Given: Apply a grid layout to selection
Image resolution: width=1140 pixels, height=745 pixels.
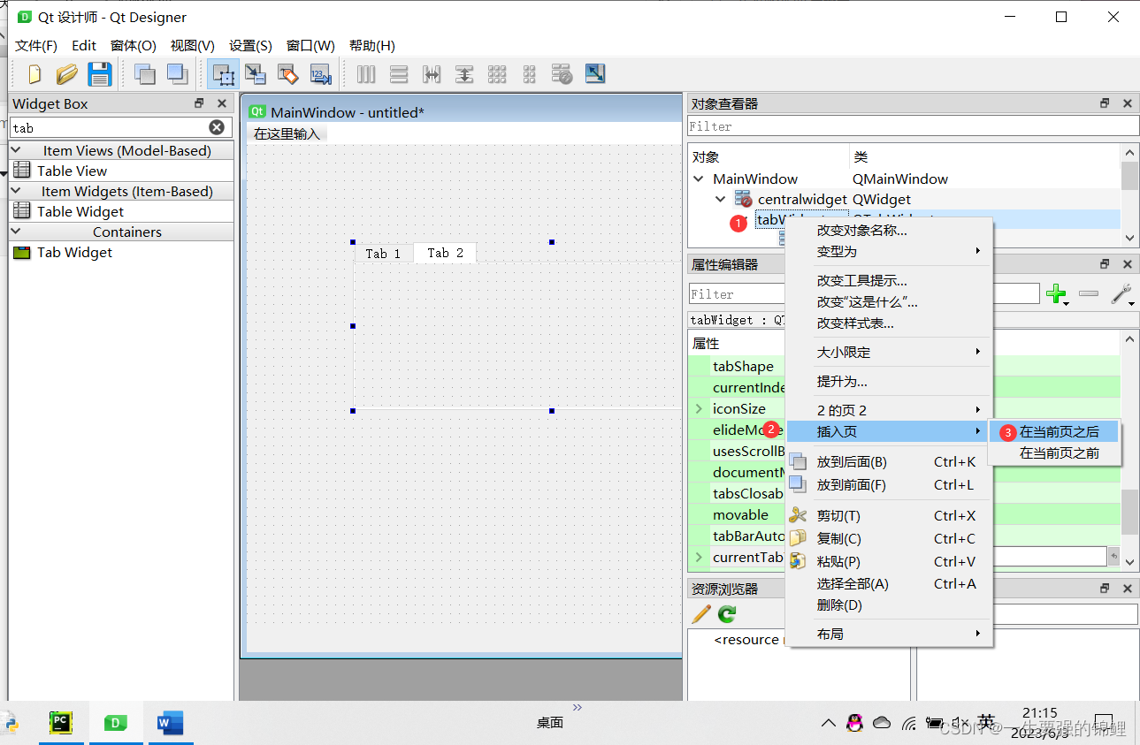Looking at the screenshot, I should tap(497, 74).
